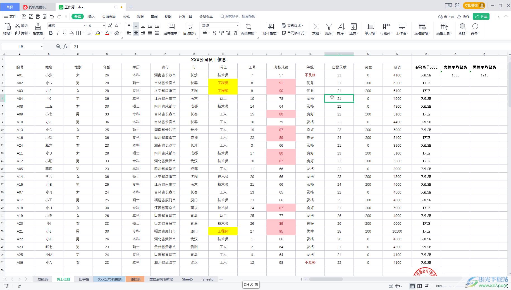This screenshot has height=290, width=511.
Task: Switch to the 成绩表 sheet tab
Action: (43, 279)
